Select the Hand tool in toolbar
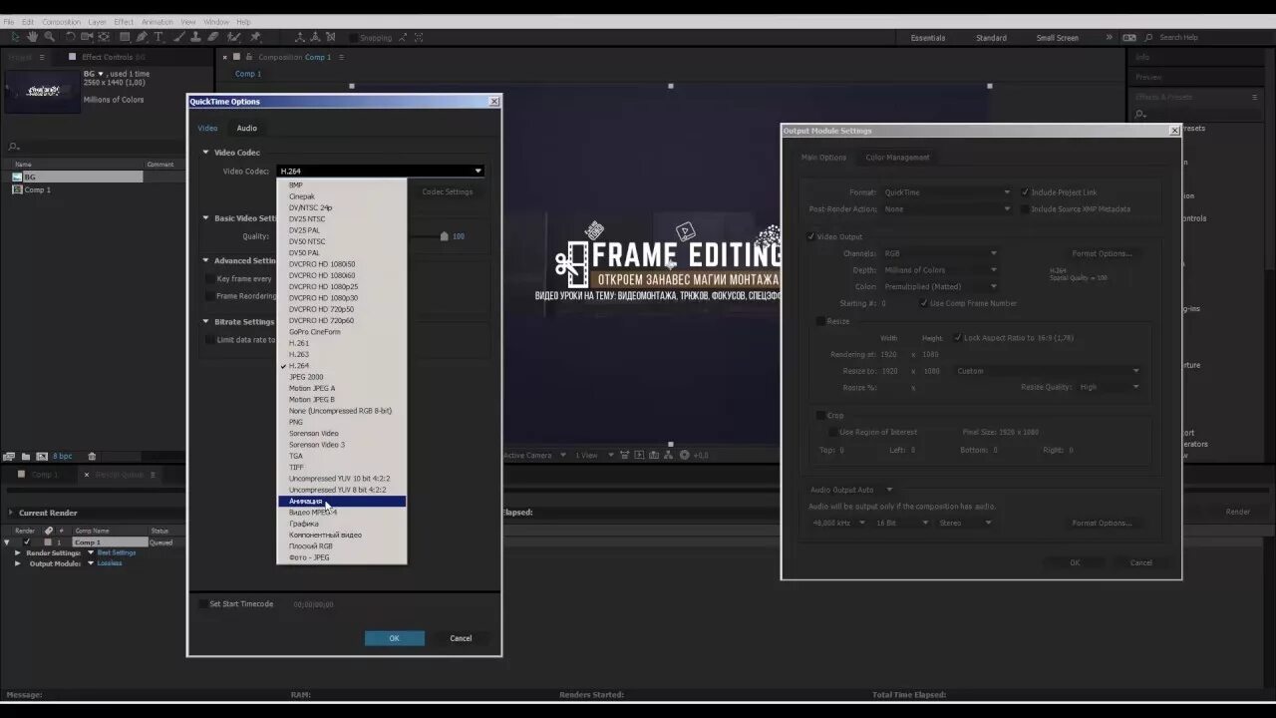Image resolution: width=1276 pixels, height=718 pixels. coord(32,37)
